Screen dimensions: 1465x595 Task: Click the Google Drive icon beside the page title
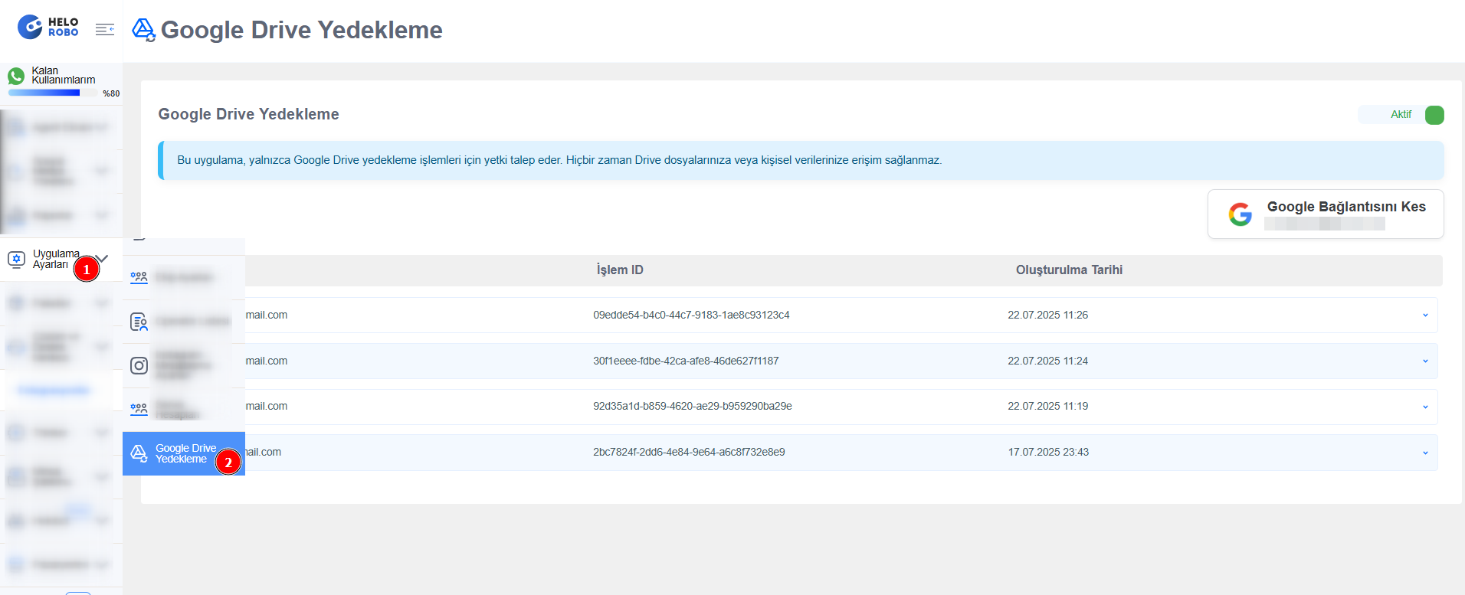[144, 30]
